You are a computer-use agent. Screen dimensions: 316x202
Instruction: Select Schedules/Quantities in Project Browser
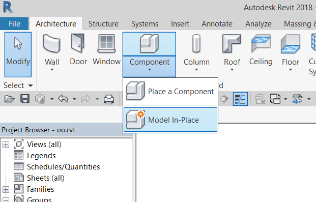click(63, 167)
